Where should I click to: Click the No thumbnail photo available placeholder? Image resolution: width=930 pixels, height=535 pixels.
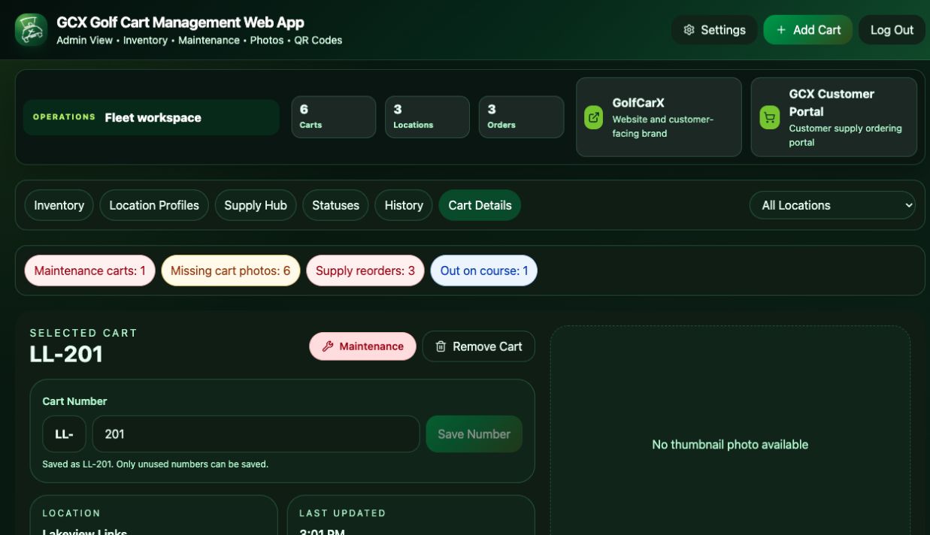point(730,444)
